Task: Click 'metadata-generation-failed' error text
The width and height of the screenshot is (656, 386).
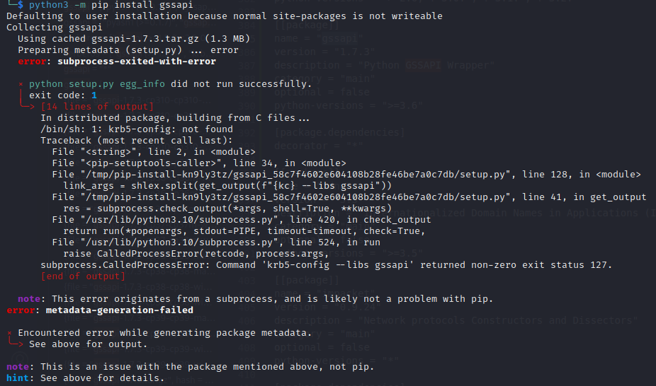Action: pos(119,310)
